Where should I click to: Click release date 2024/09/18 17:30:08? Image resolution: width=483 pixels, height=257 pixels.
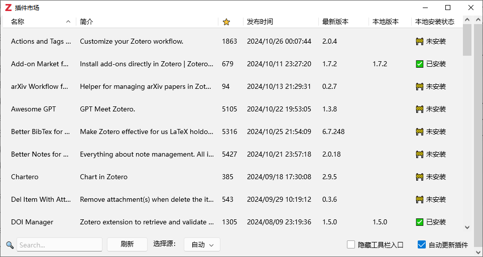tap(279, 177)
